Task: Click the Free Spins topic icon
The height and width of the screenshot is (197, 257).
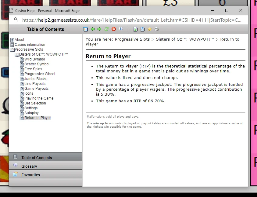Action: pos(22,69)
